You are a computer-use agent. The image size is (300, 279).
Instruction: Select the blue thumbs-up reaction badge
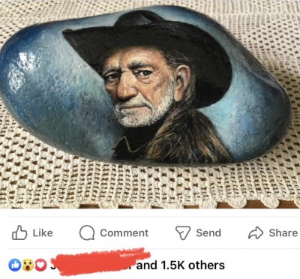coord(15,265)
